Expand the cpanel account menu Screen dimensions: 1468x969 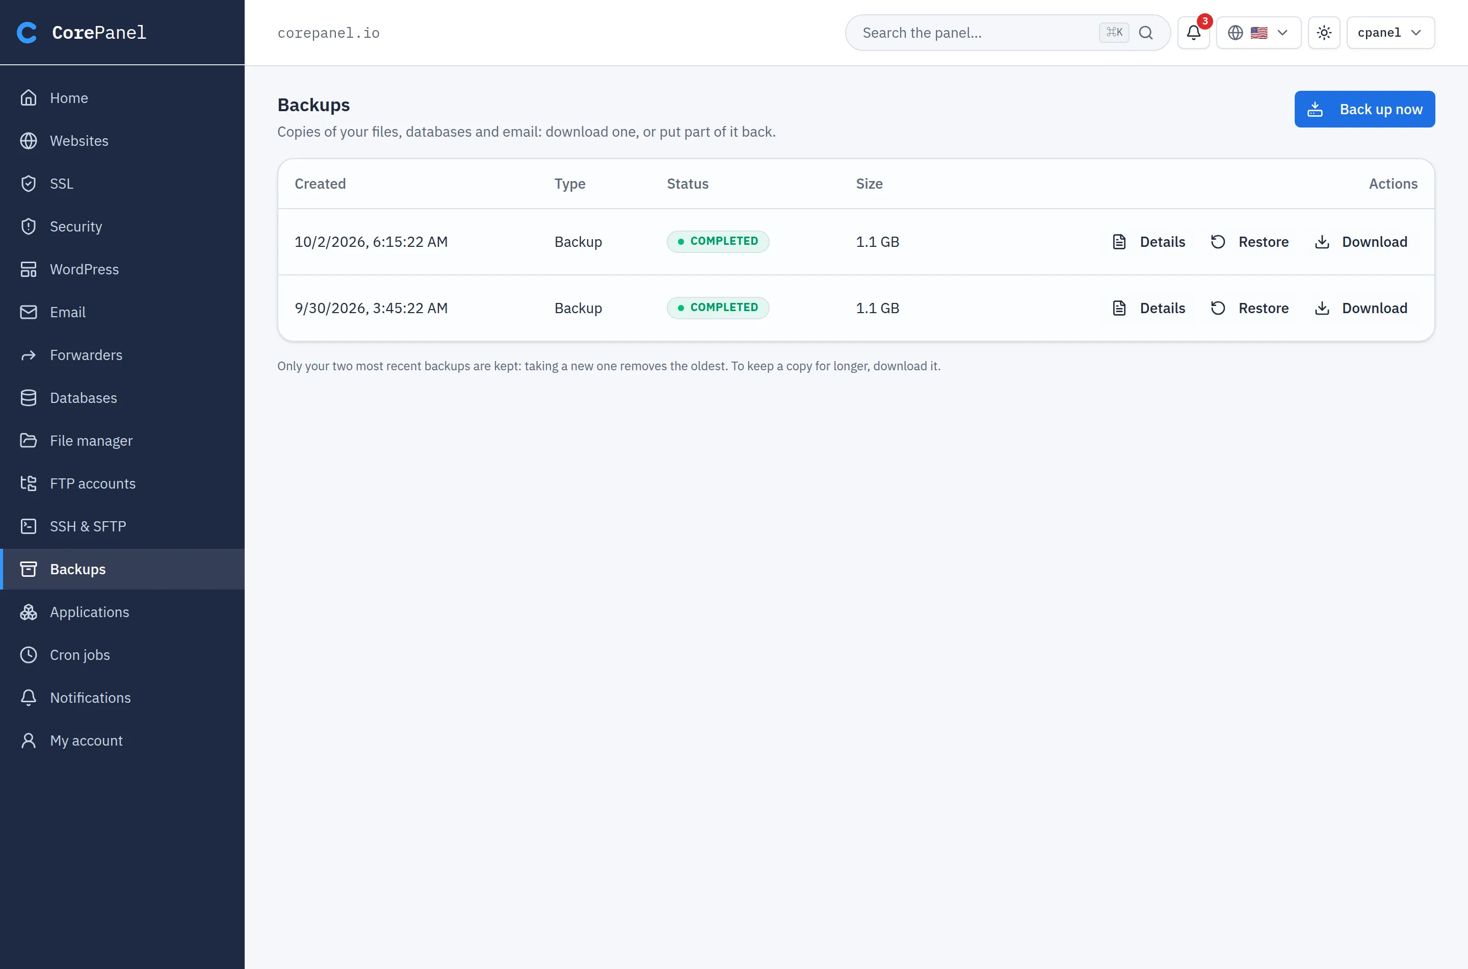point(1390,33)
